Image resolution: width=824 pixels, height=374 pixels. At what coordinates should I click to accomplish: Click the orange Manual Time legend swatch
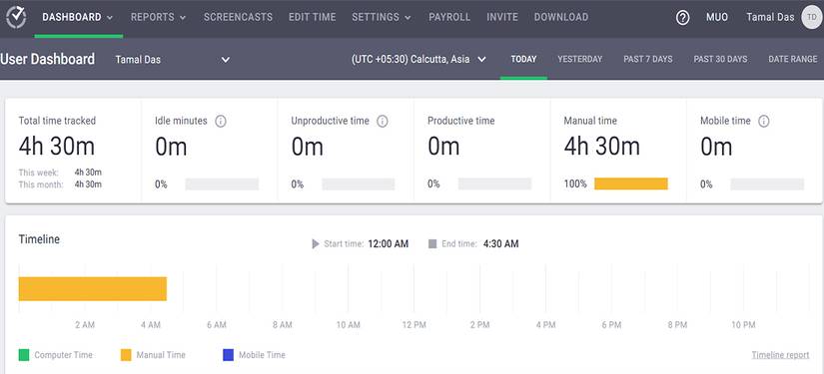tap(126, 355)
